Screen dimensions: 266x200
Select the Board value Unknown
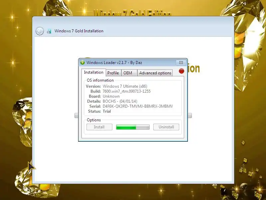pos(111,96)
